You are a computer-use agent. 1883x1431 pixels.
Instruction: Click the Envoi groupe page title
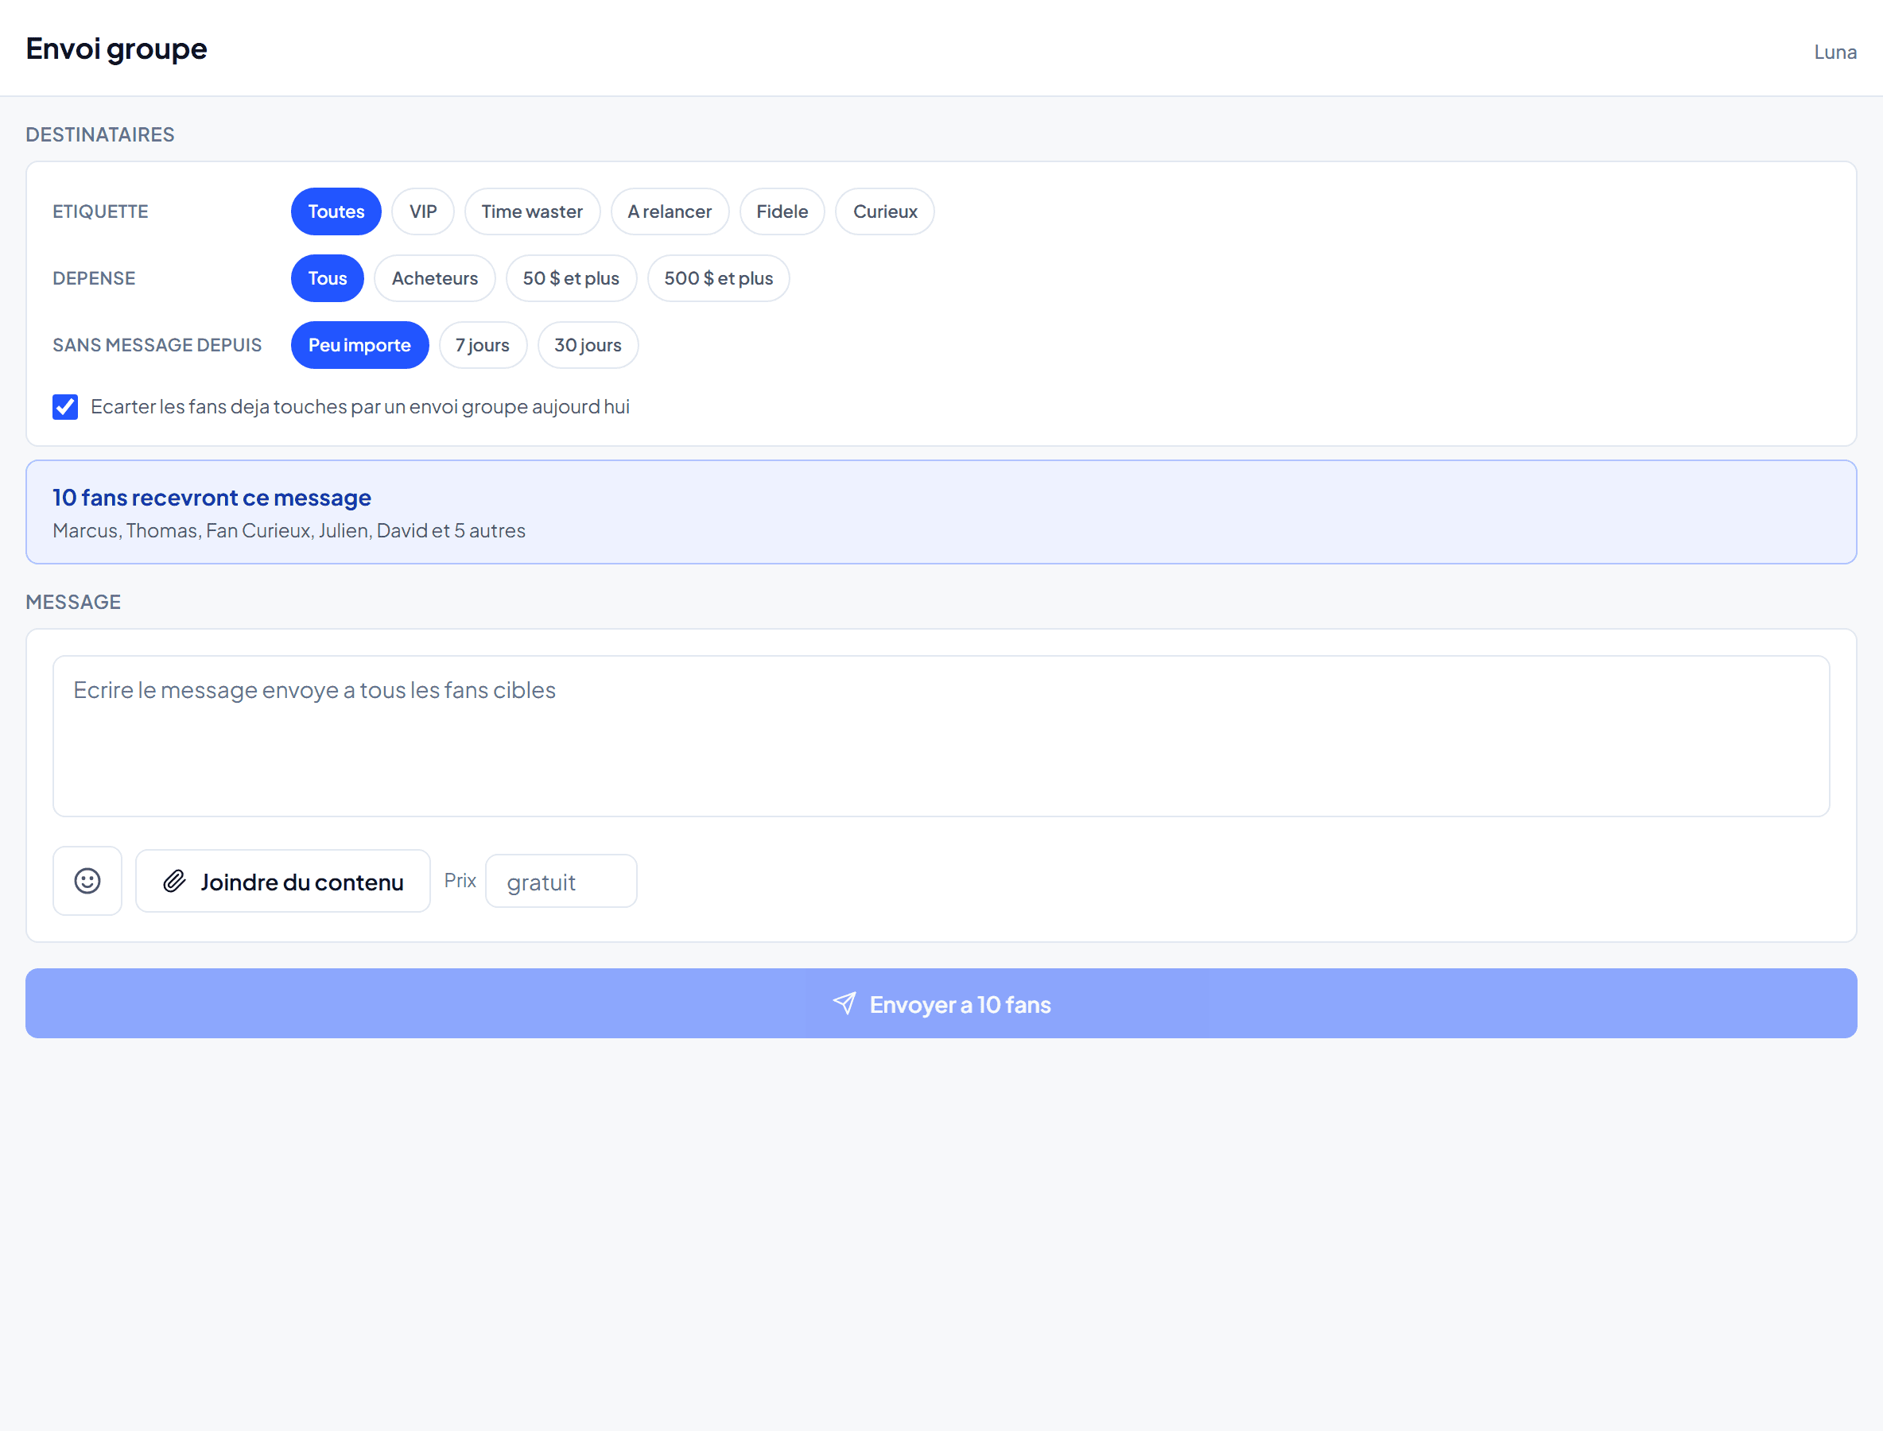tap(116, 48)
